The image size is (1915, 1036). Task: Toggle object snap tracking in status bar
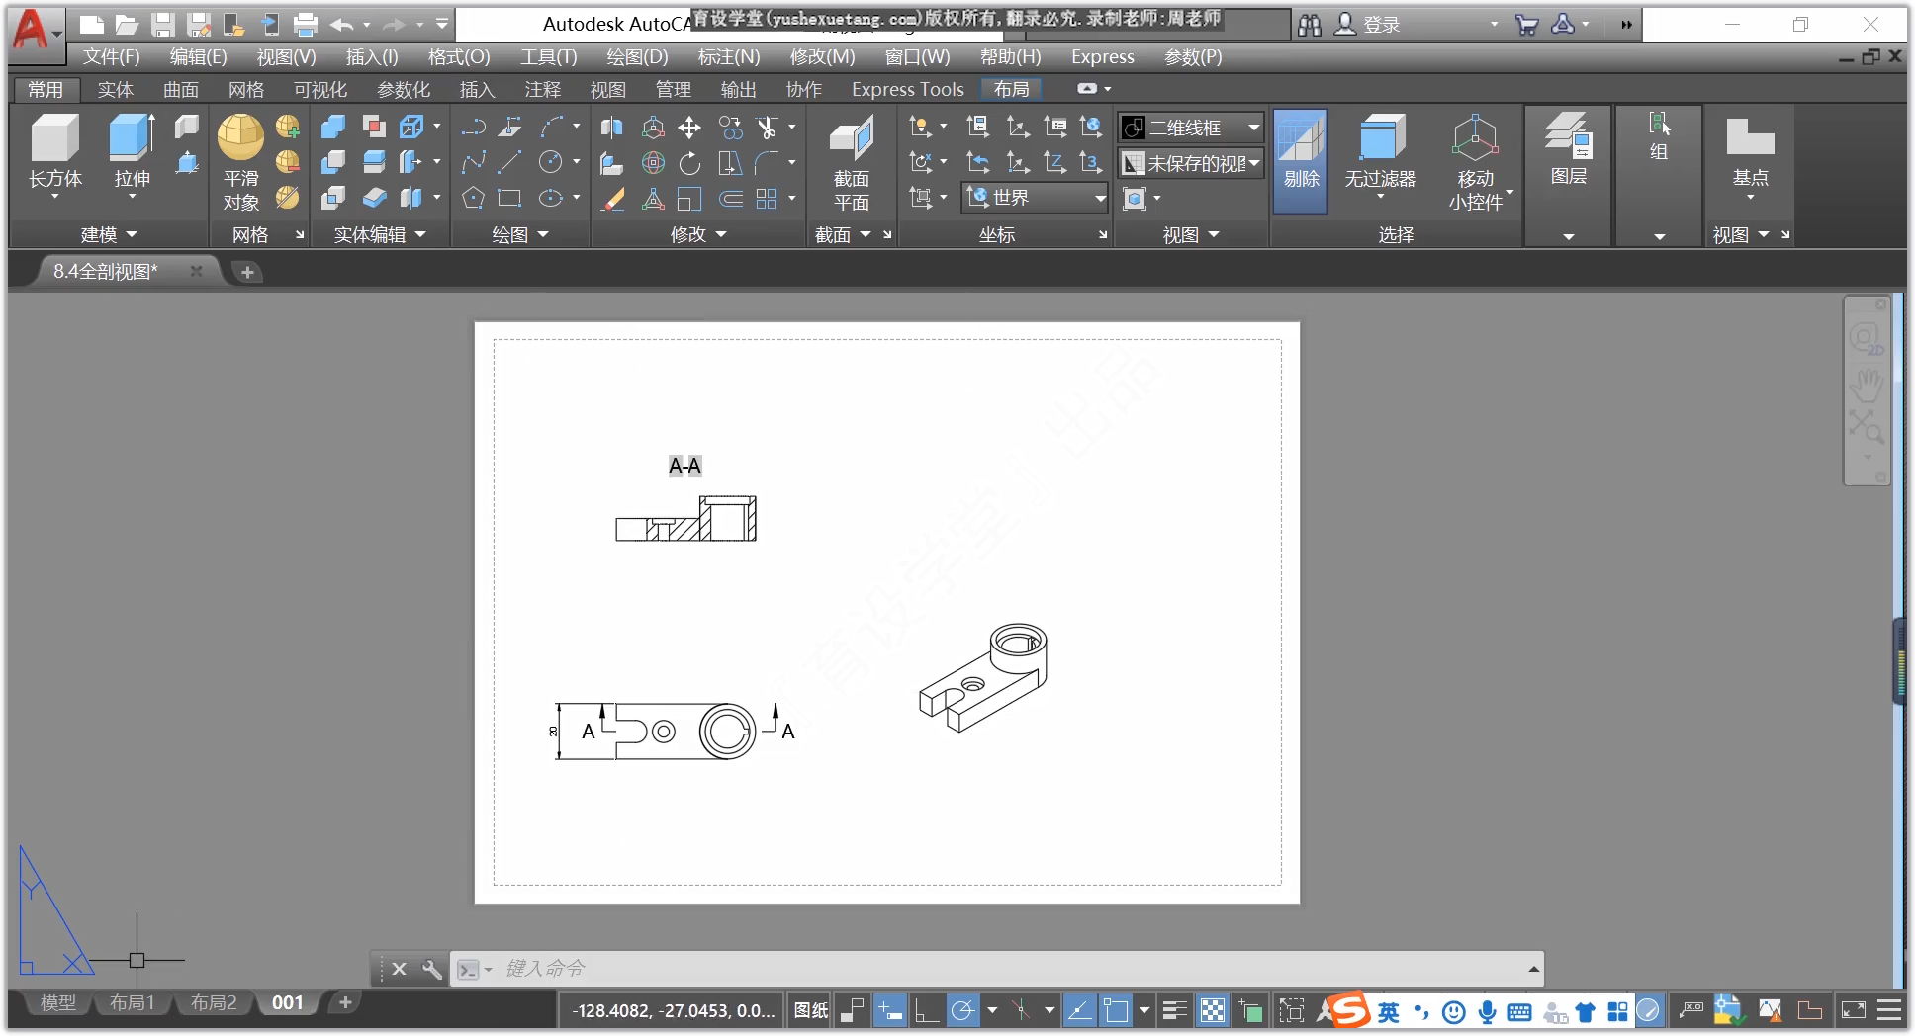1079,1010
